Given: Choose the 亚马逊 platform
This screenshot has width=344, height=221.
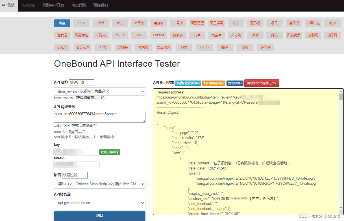Looking at the screenshot, I should [x=255, y=23].
